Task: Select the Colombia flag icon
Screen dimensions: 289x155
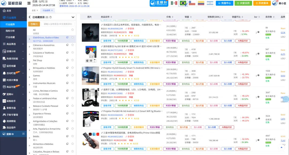Action: point(201,3)
